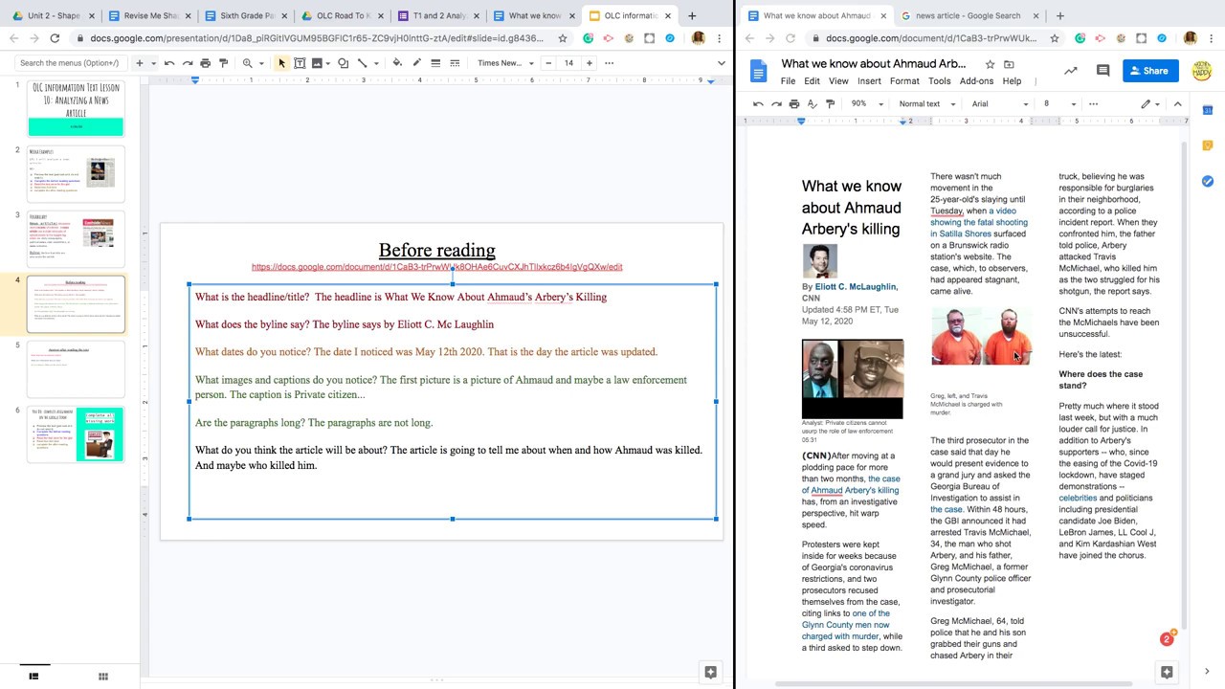Select slide 3 thumbnail in filmstrip
The height and width of the screenshot is (689, 1225).
[76, 239]
